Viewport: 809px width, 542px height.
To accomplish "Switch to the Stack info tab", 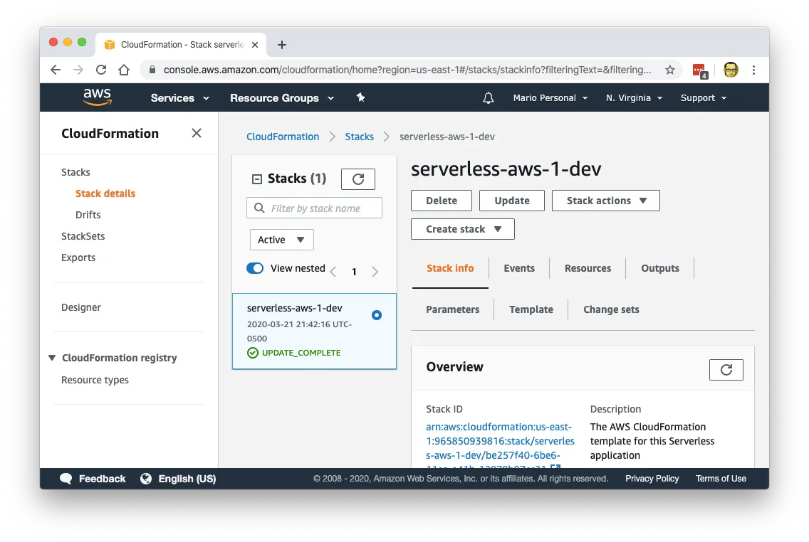I will [450, 268].
